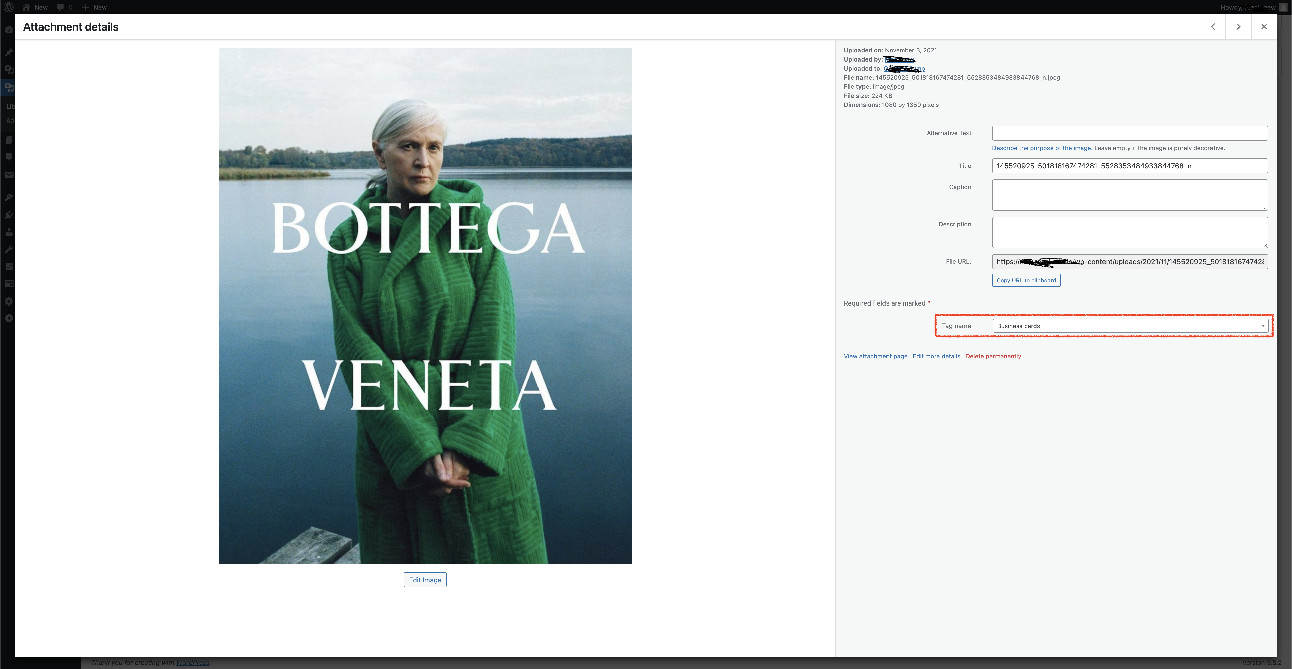The height and width of the screenshot is (669, 1292).
Task: Open Edit more details link
Action: click(936, 356)
